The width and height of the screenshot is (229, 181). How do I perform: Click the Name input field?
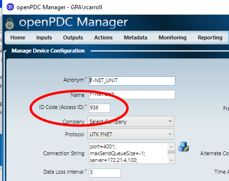(132, 94)
